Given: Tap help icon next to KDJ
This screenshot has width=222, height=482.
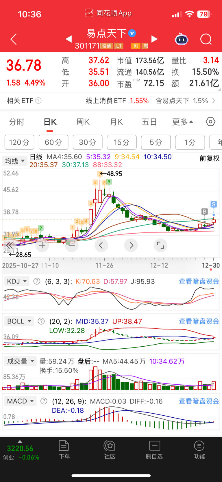Looking at the screenshot, I should (x=37, y=281).
